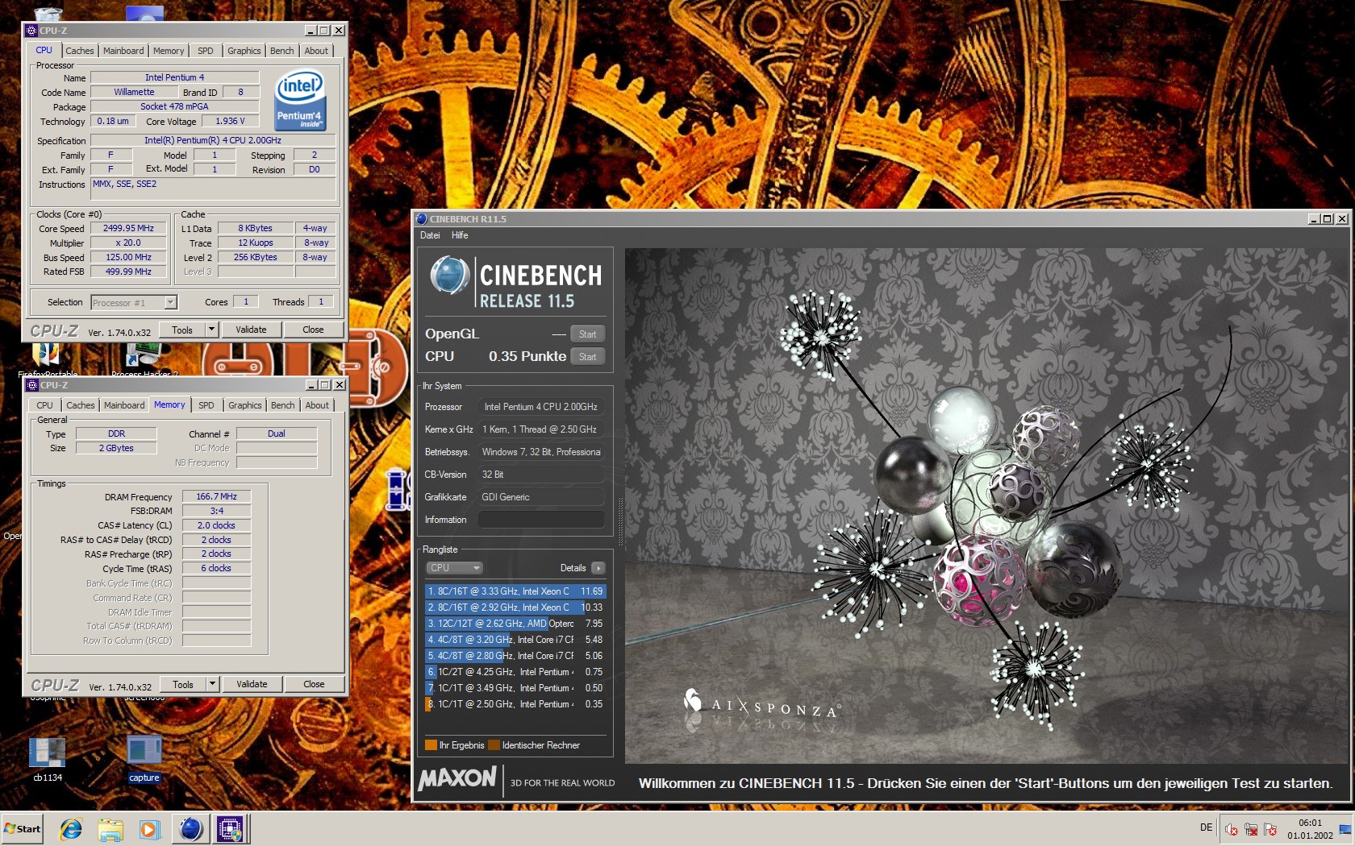Viewport: 1355px width, 846px height.
Task: Click the network status tray icon
Action: [x=1251, y=829]
